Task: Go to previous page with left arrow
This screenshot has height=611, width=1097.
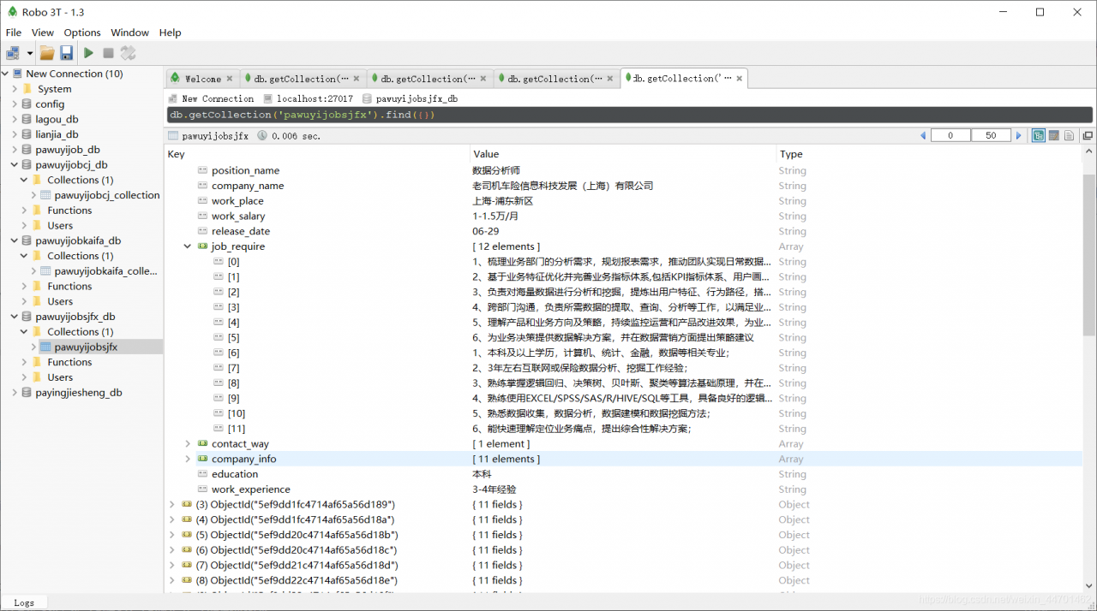Action: click(923, 135)
